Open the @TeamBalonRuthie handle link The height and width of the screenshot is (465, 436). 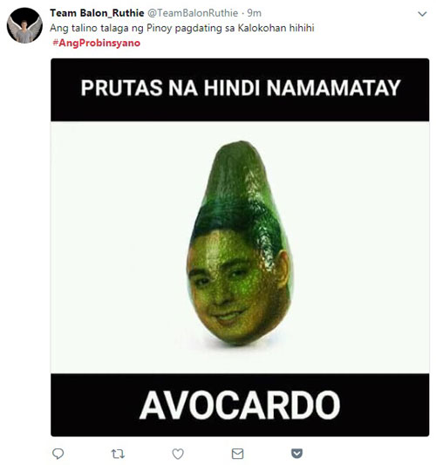193,13
